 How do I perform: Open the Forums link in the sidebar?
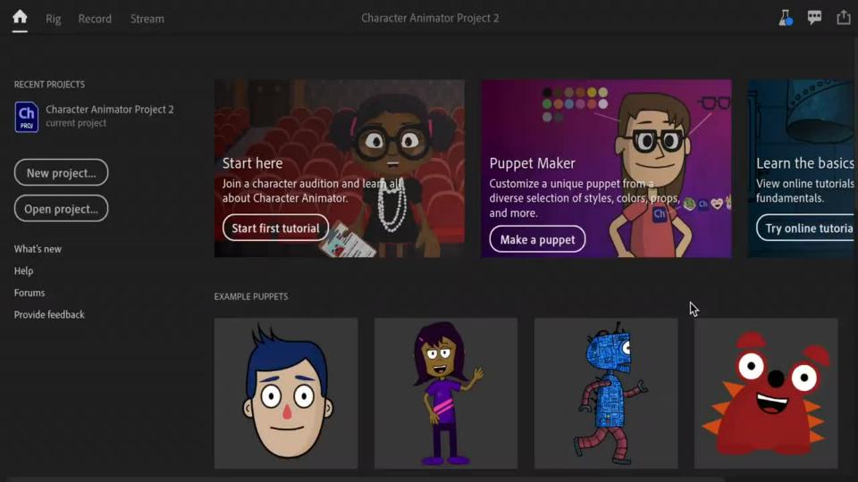(x=29, y=293)
